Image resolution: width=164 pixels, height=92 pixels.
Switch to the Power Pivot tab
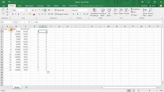[73, 6]
